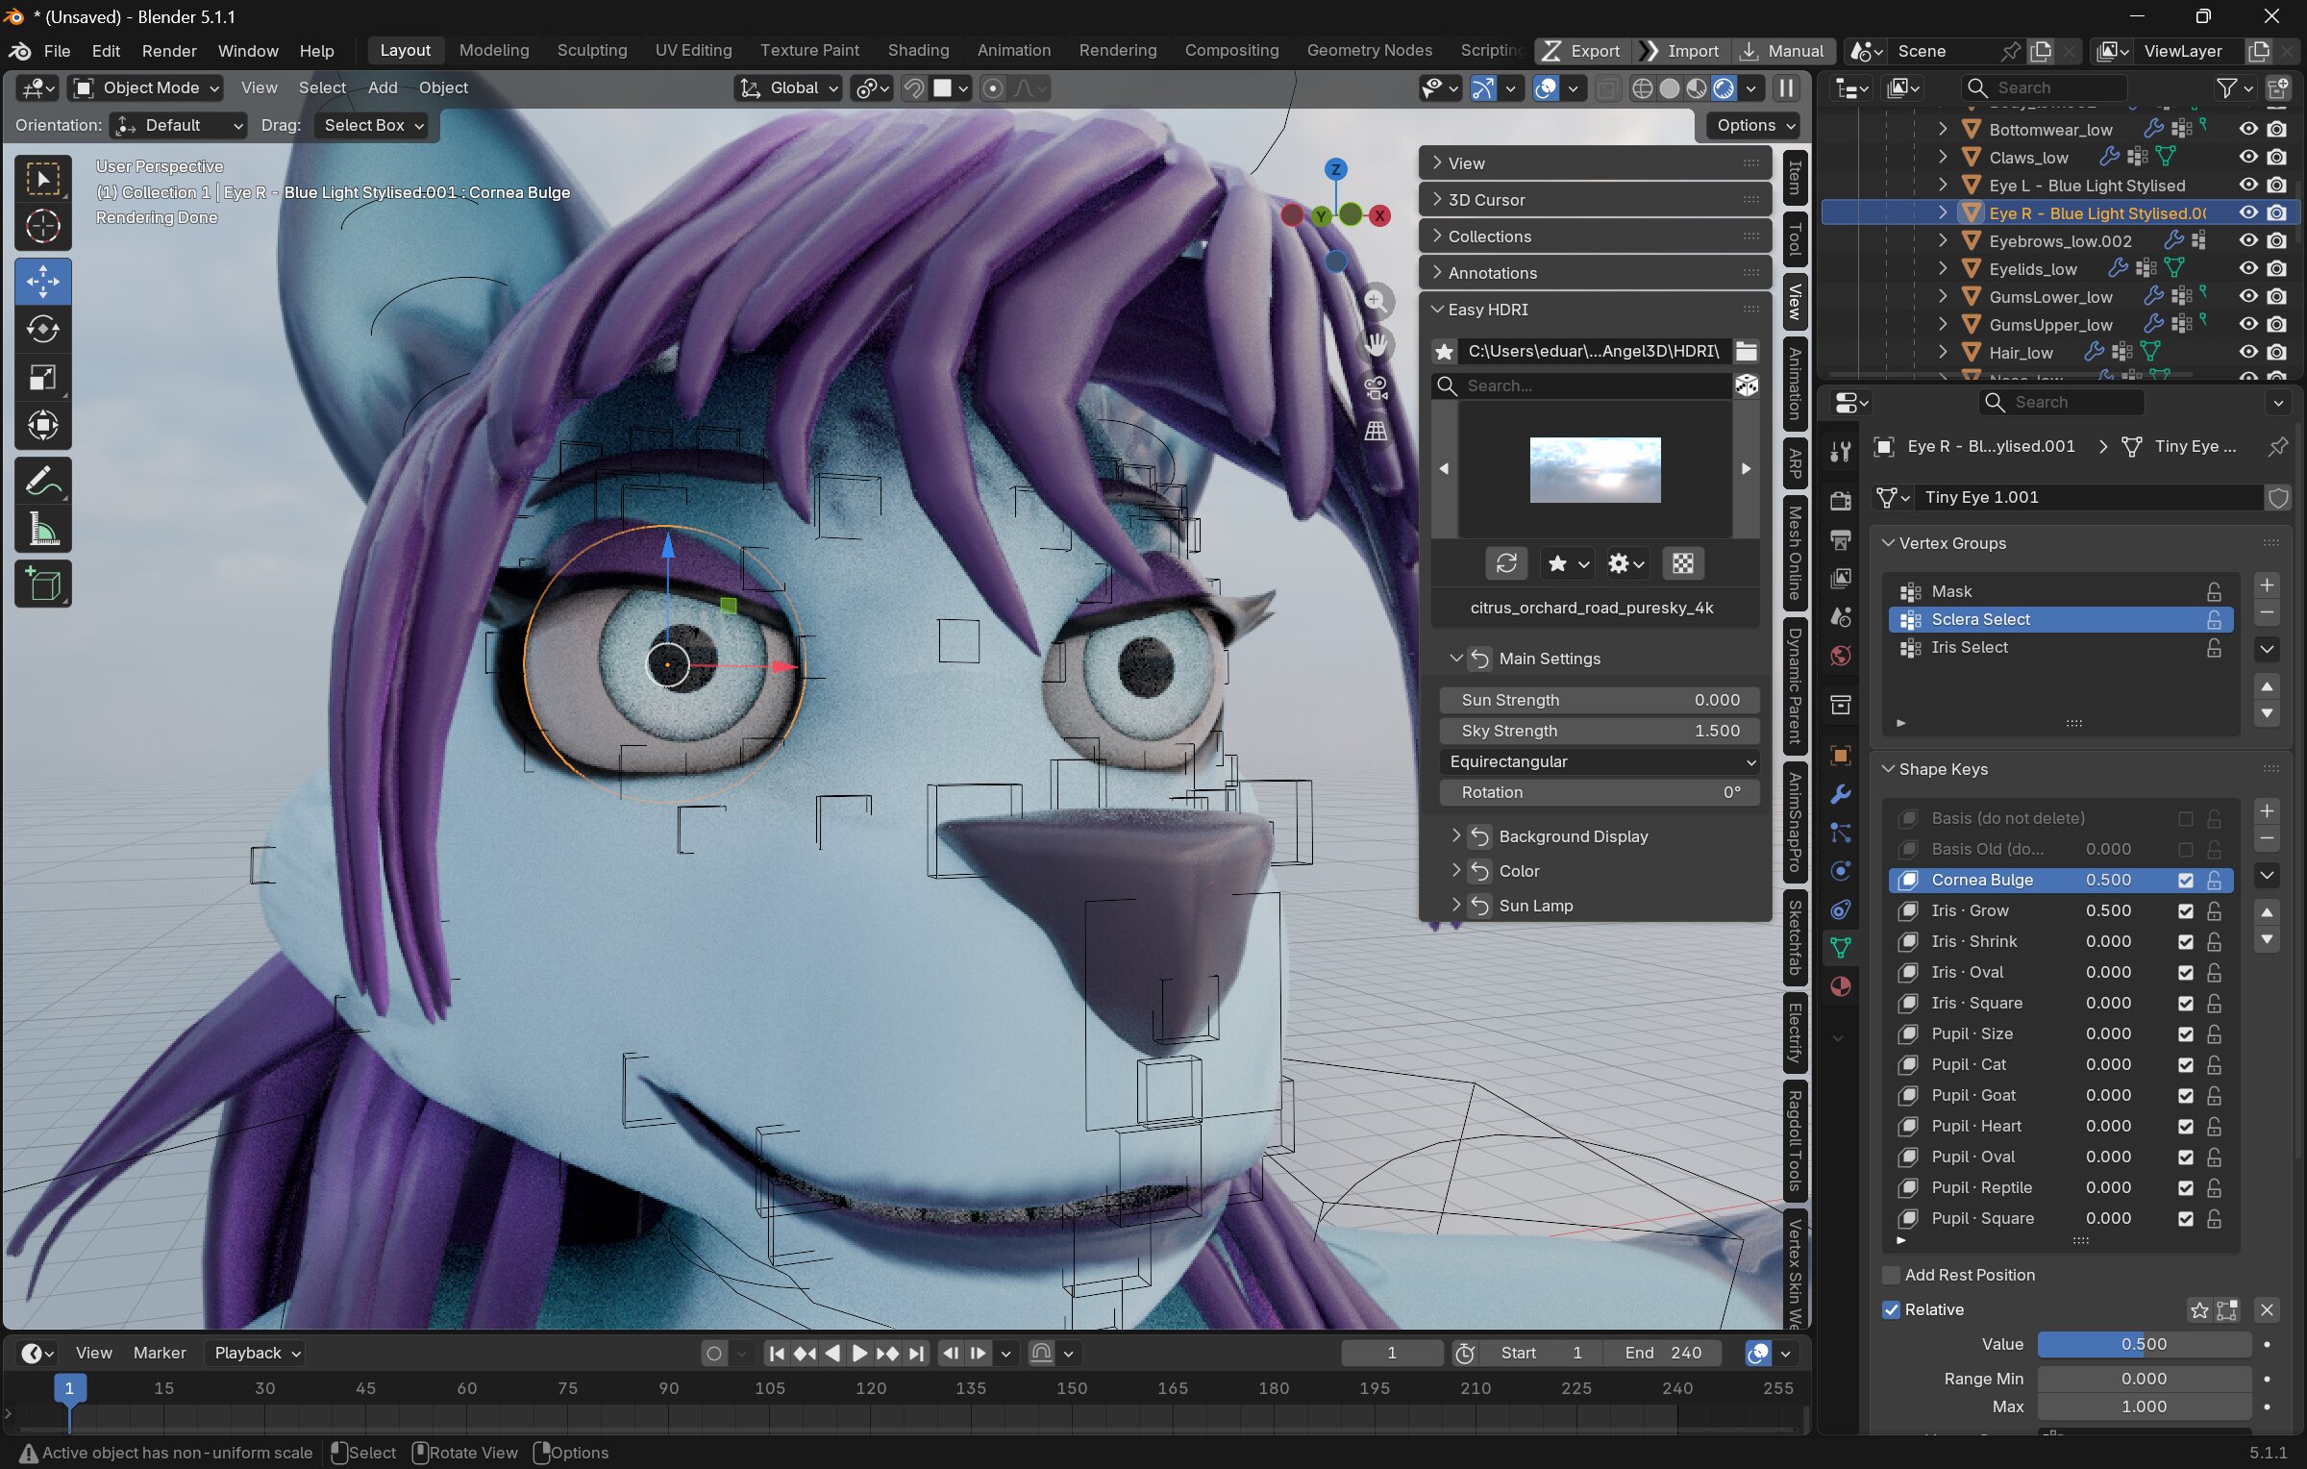Open the Object Data properties tab icon

point(1841,947)
